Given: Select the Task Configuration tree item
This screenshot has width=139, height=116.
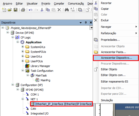Looking at the screenshot, I should pos(42,71).
